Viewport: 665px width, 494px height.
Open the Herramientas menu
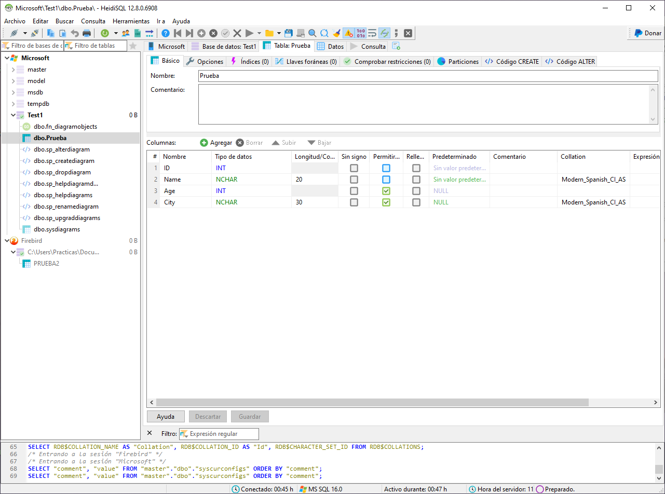pyautogui.click(x=131, y=21)
